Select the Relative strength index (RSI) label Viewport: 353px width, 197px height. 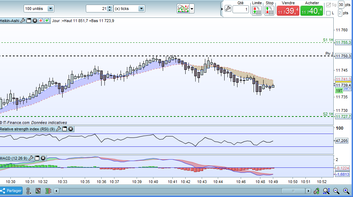tap(27, 129)
